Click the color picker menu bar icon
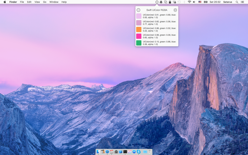248x155 pixels. tap(157, 2)
